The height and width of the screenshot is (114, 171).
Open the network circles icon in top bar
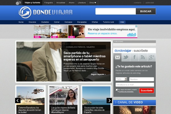(x=18, y=3)
